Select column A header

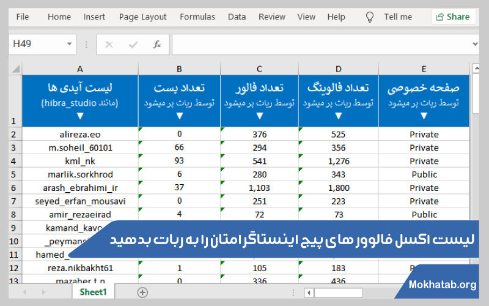coord(80,69)
